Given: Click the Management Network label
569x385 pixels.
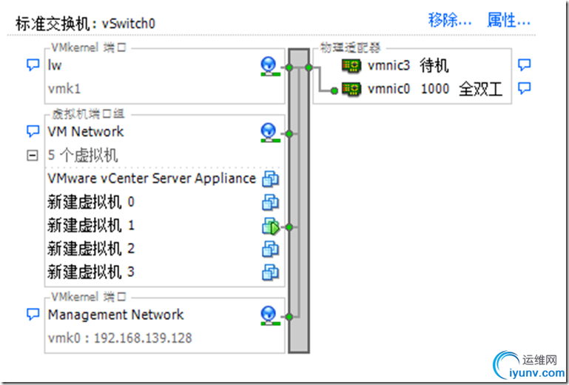Looking at the screenshot, I should 115,315.
